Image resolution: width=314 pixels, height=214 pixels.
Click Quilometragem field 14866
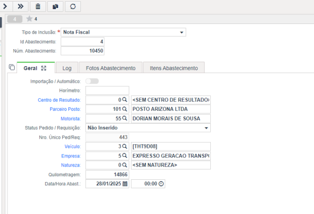(x=107, y=175)
